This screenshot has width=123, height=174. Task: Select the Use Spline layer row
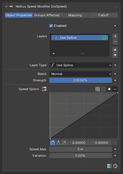[x=80, y=38]
